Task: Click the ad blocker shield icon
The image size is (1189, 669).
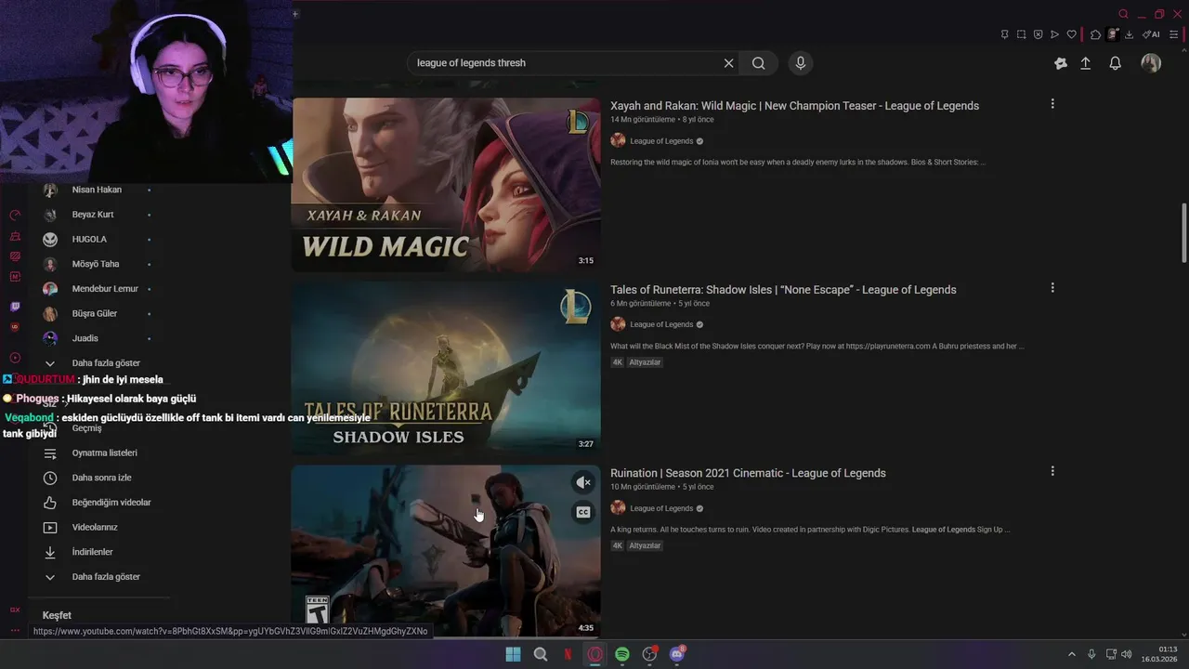Action: (1038, 34)
